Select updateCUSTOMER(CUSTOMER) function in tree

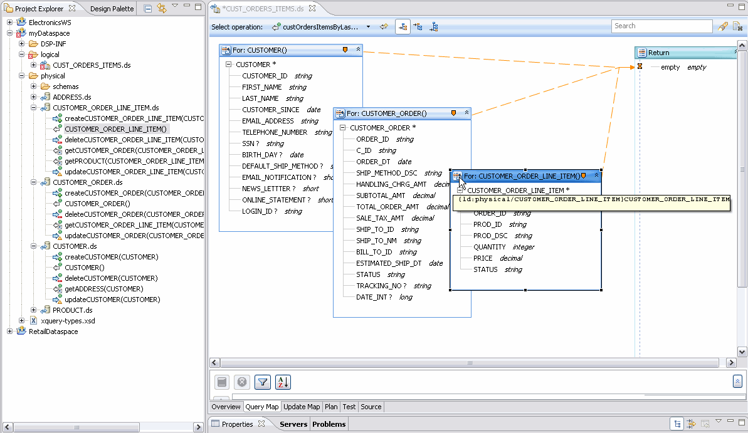(113, 300)
